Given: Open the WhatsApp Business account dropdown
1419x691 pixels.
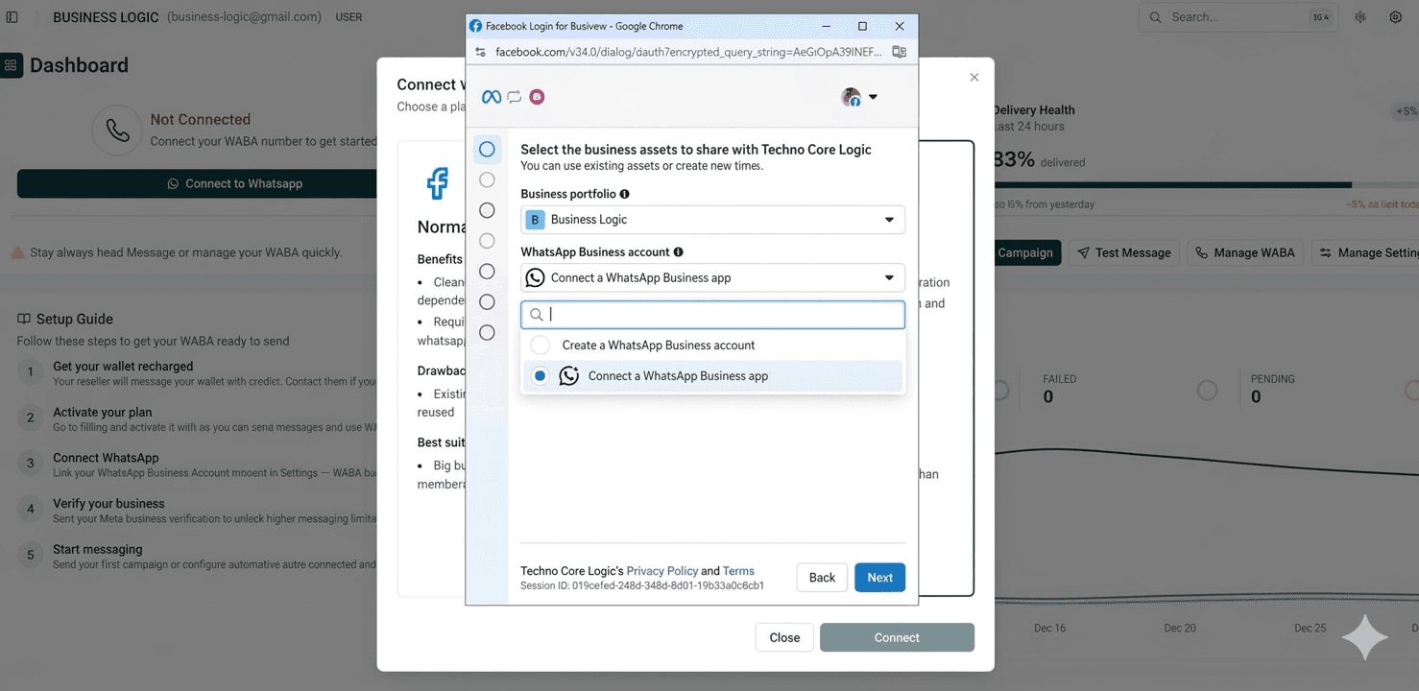Looking at the screenshot, I should pyautogui.click(x=712, y=278).
